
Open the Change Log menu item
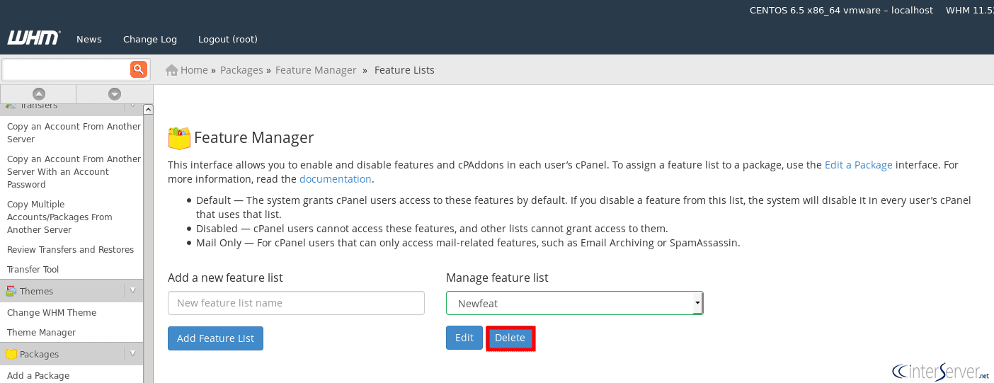click(150, 40)
